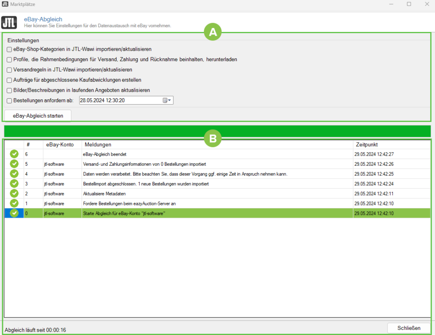This screenshot has height=335, width=435.
Task: Toggle the Versandregeln importieren checkbox
Action: coord(9,70)
